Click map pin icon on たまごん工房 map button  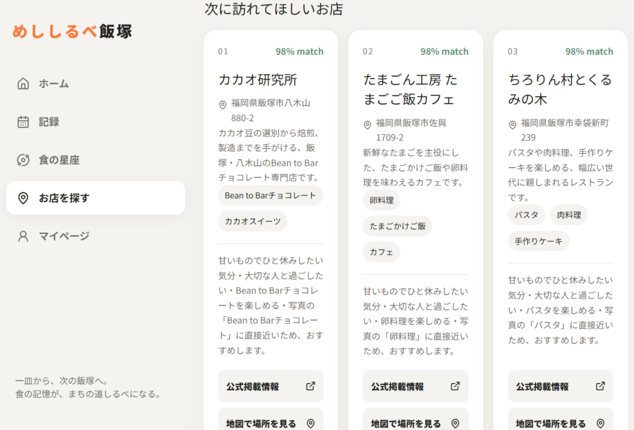(455, 423)
